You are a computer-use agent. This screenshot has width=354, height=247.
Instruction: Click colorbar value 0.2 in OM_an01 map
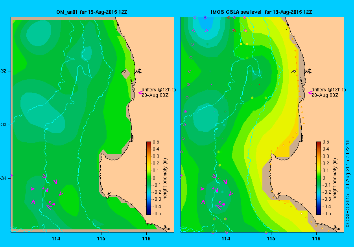[x=156, y=163]
